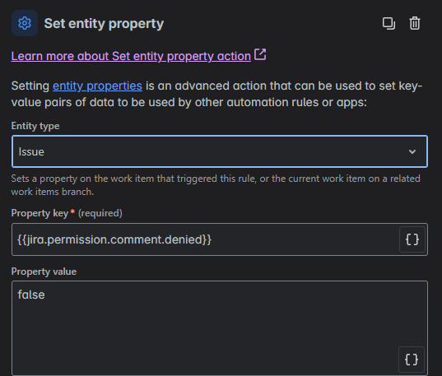
Task: Click the helper text below Entity type
Action: 216,185
